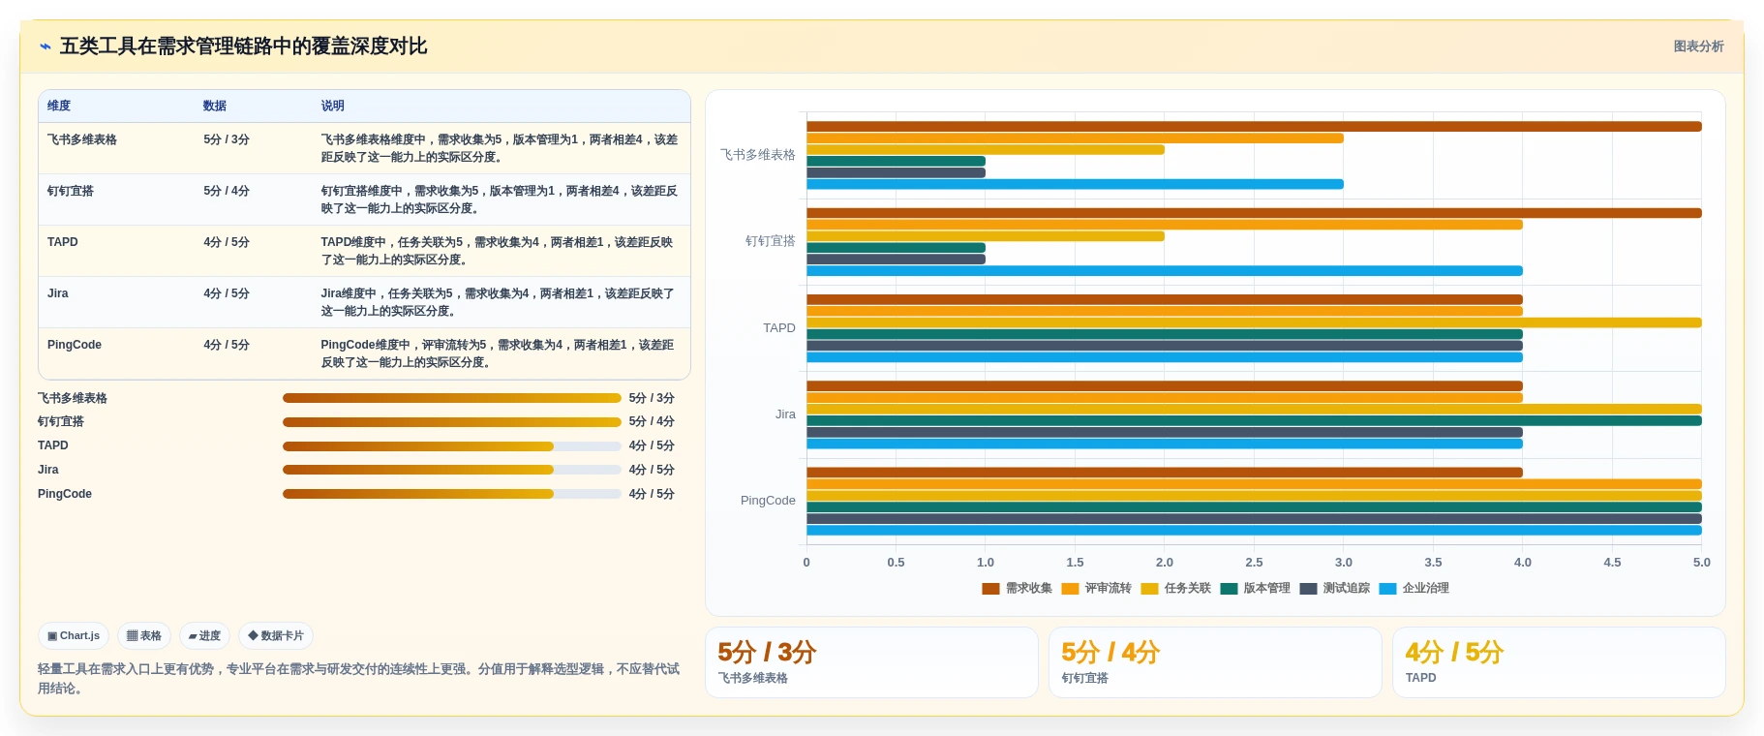Click the Chart.js chip icon

(52, 636)
